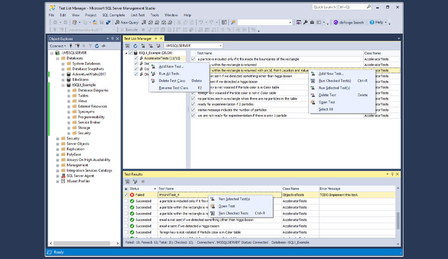Collapse the tSQLt_Example database node
The height and width of the screenshot is (259, 448).
click(x=63, y=85)
